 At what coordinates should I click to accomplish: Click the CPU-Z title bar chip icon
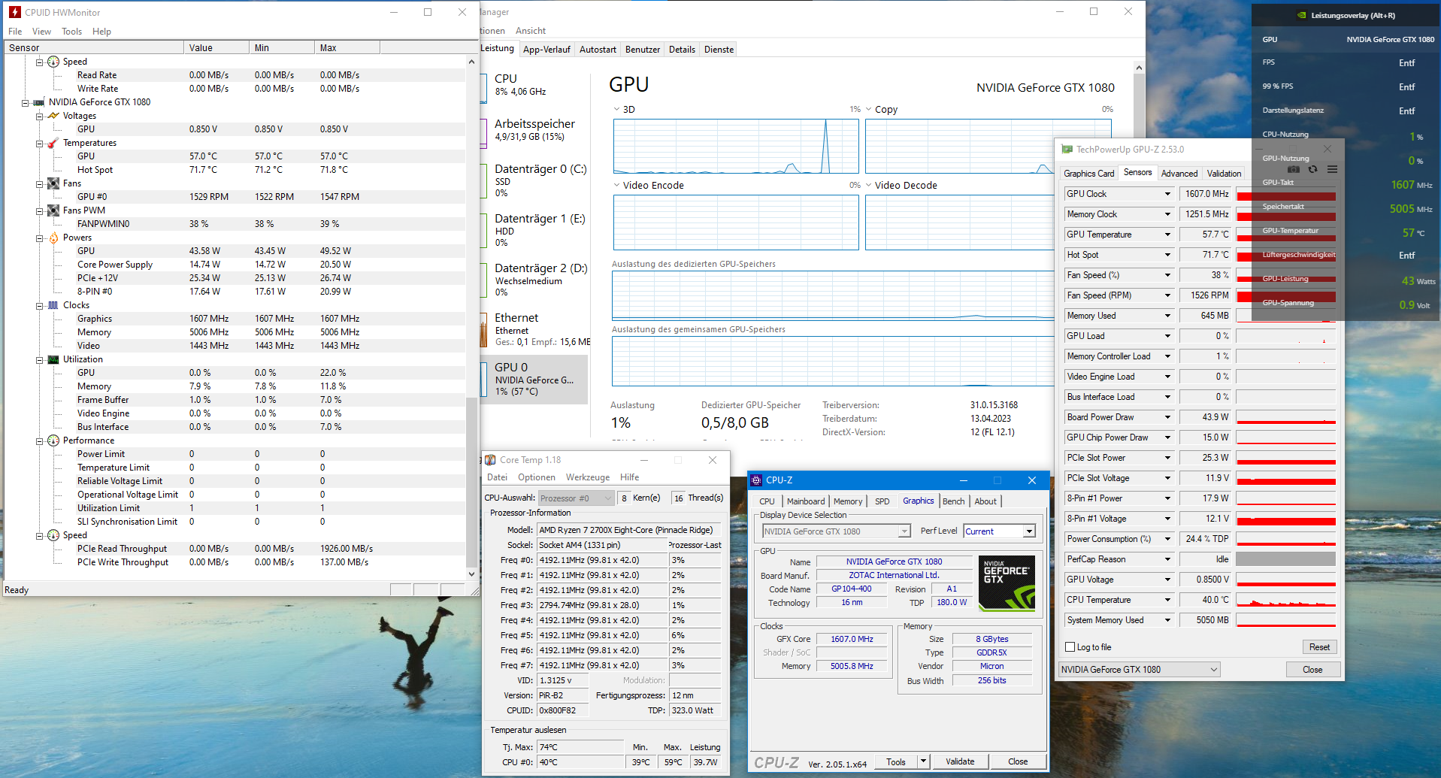757,480
